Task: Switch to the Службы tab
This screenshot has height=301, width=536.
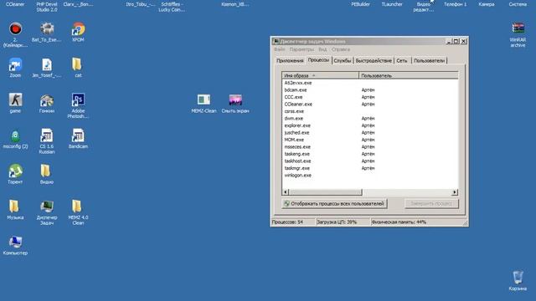Action: pyautogui.click(x=343, y=60)
